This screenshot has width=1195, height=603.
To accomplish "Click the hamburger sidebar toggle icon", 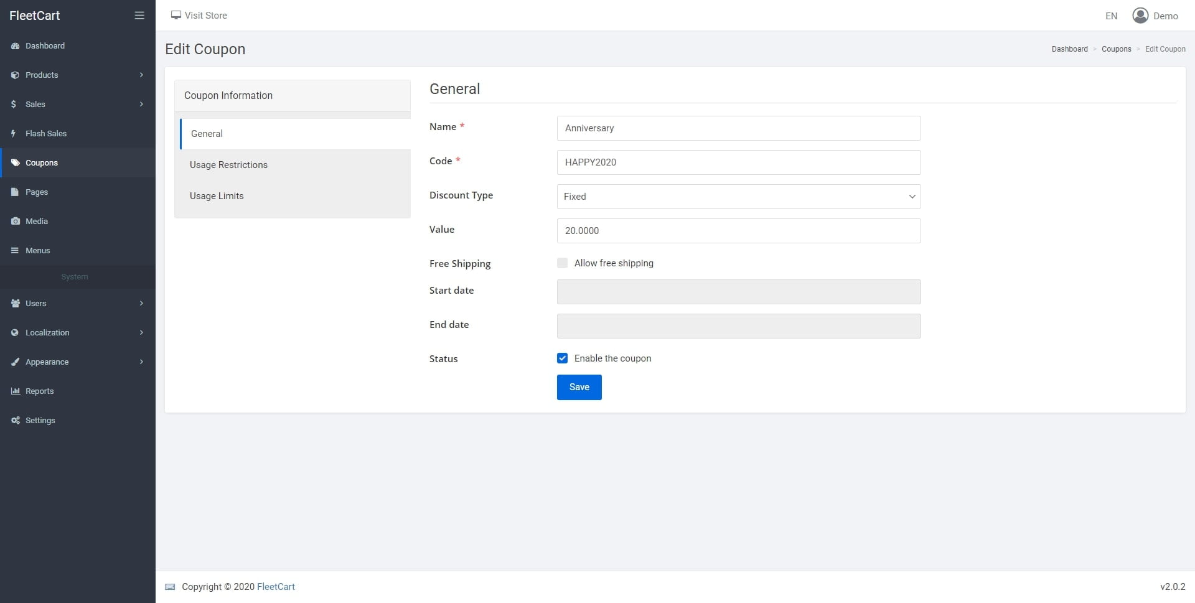I will pyautogui.click(x=139, y=16).
